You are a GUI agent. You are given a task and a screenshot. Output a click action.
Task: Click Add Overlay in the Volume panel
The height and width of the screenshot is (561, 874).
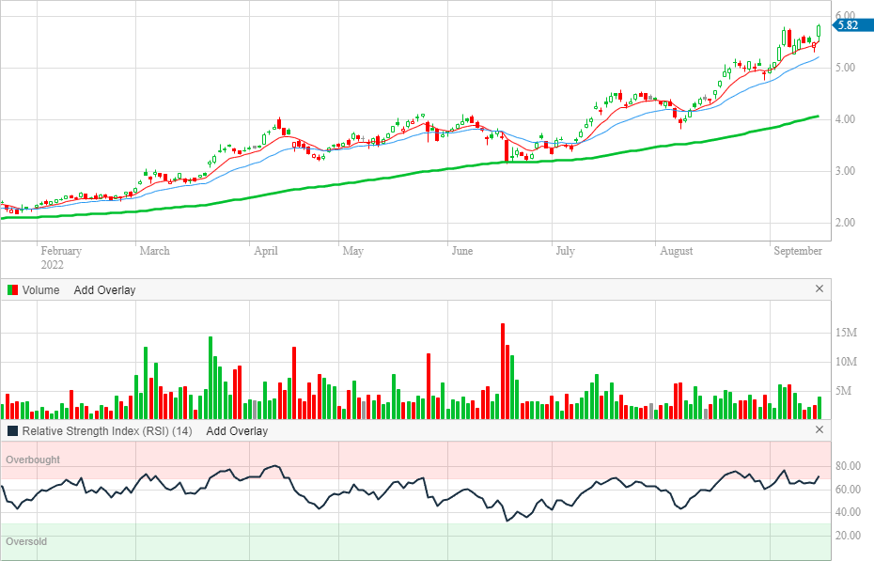(104, 289)
